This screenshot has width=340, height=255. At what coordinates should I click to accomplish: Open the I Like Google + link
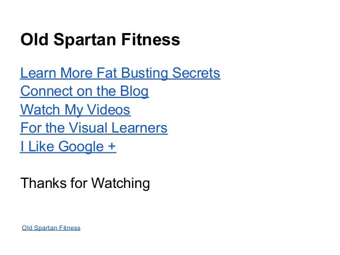click(x=68, y=146)
